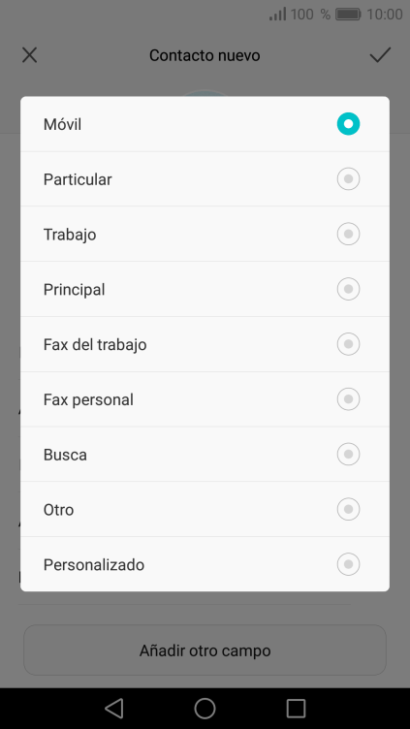Tap the Contacto nuevo title
410x729 pixels.
pyautogui.click(x=205, y=55)
